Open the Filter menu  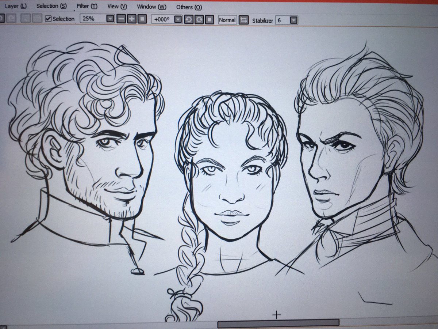[87, 7]
